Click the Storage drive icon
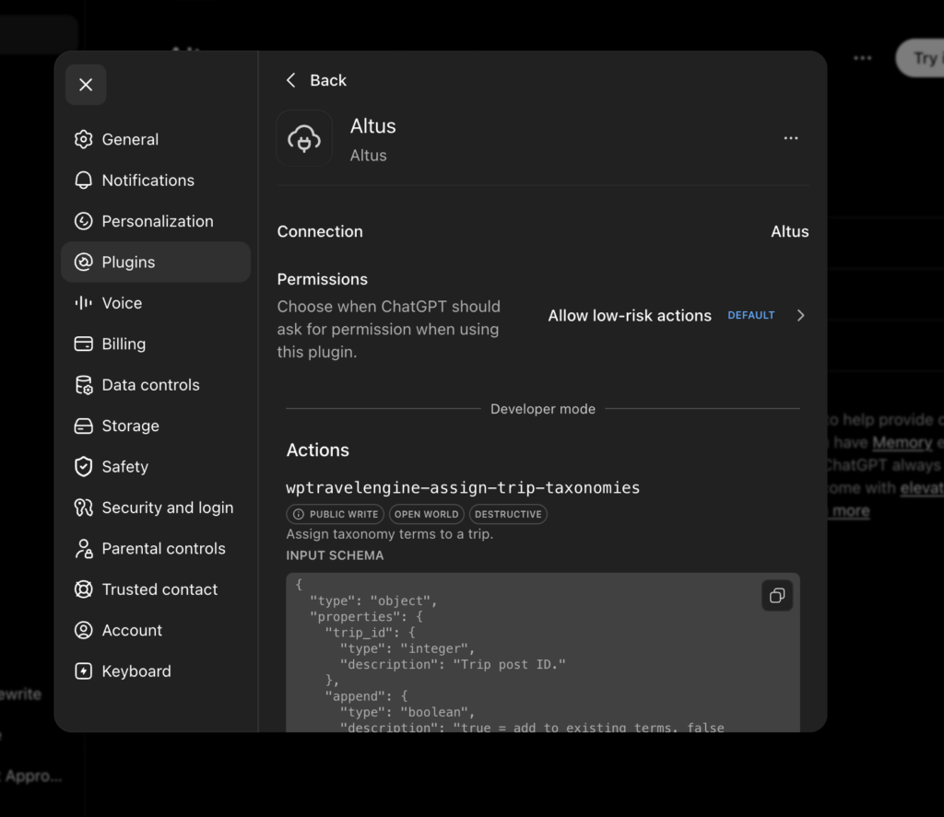Viewport: 944px width, 817px height. (x=83, y=426)
